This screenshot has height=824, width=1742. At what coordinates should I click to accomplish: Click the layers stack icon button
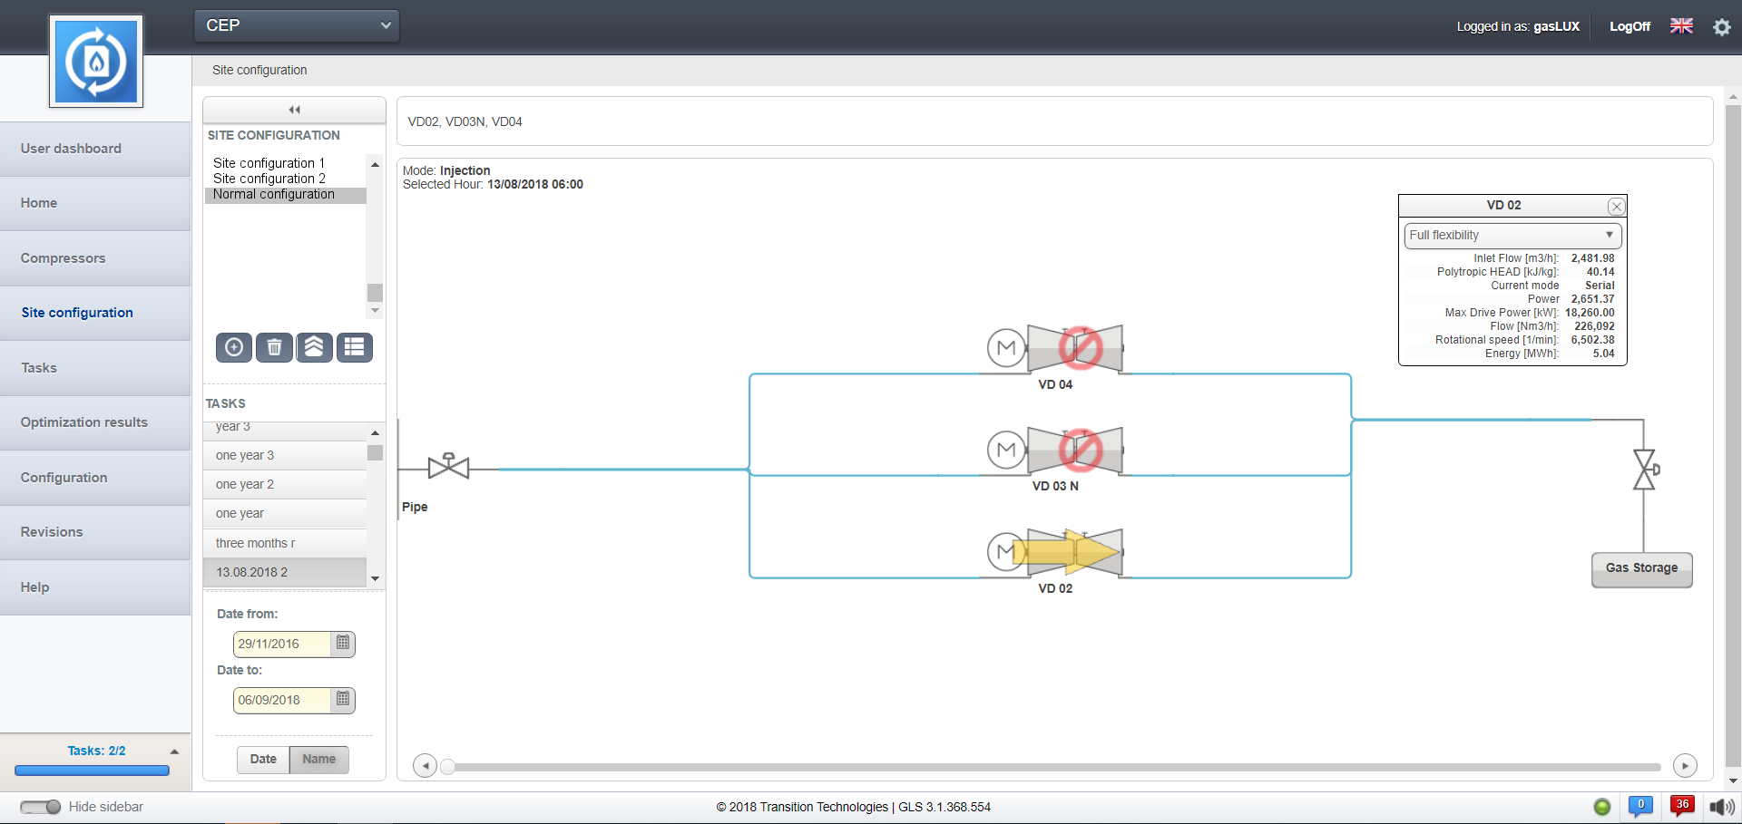tap(314, 347)
